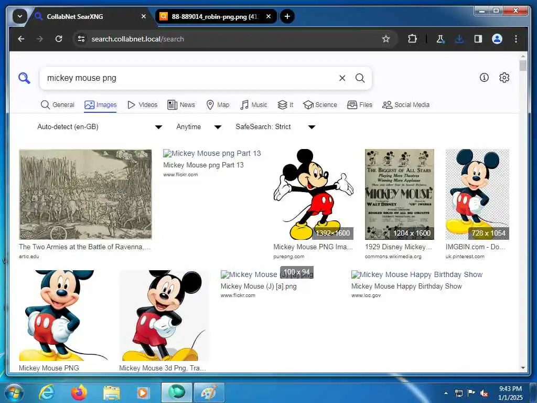Click the uk.pinterest.com source text

[x=465, y=256]
